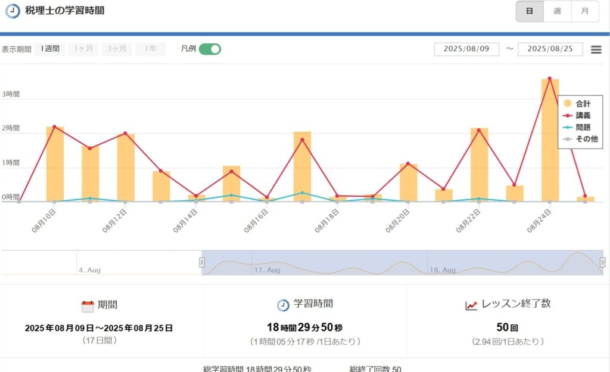Click the 2025年08月09日～2025年08月25日 period text
Screen dimensions: 610x372
pyautogui.click(x=99, y=328)
